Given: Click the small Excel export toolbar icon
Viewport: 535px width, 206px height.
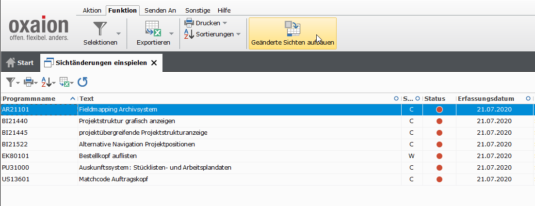Looking at the screenshot, I should tap(64, 82).
